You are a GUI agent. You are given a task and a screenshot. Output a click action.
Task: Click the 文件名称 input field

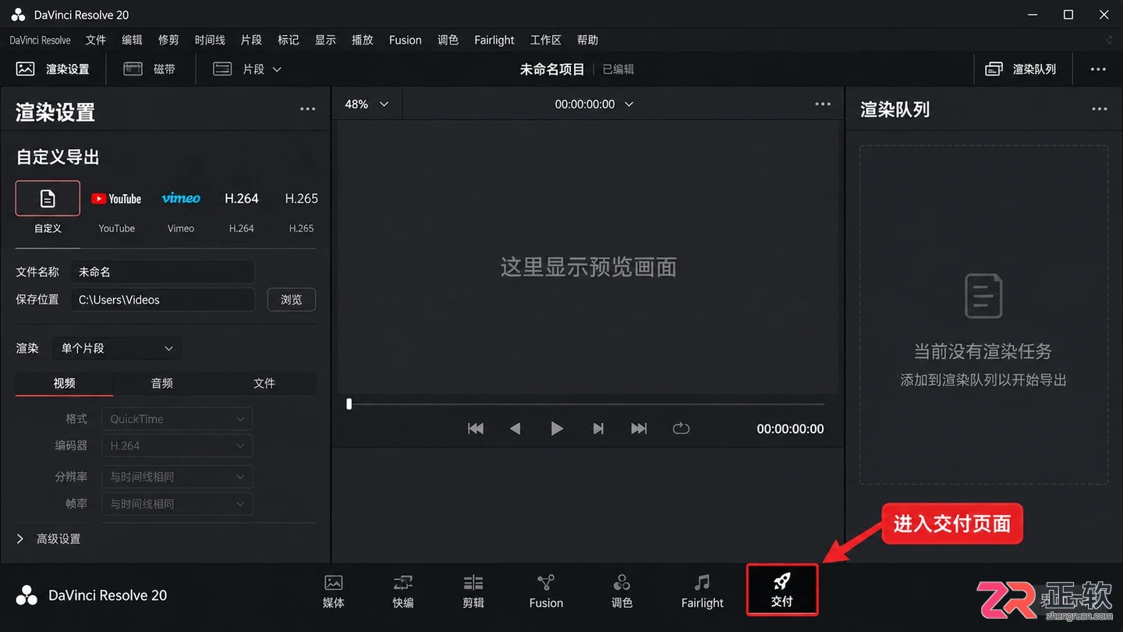coord(163,272)
